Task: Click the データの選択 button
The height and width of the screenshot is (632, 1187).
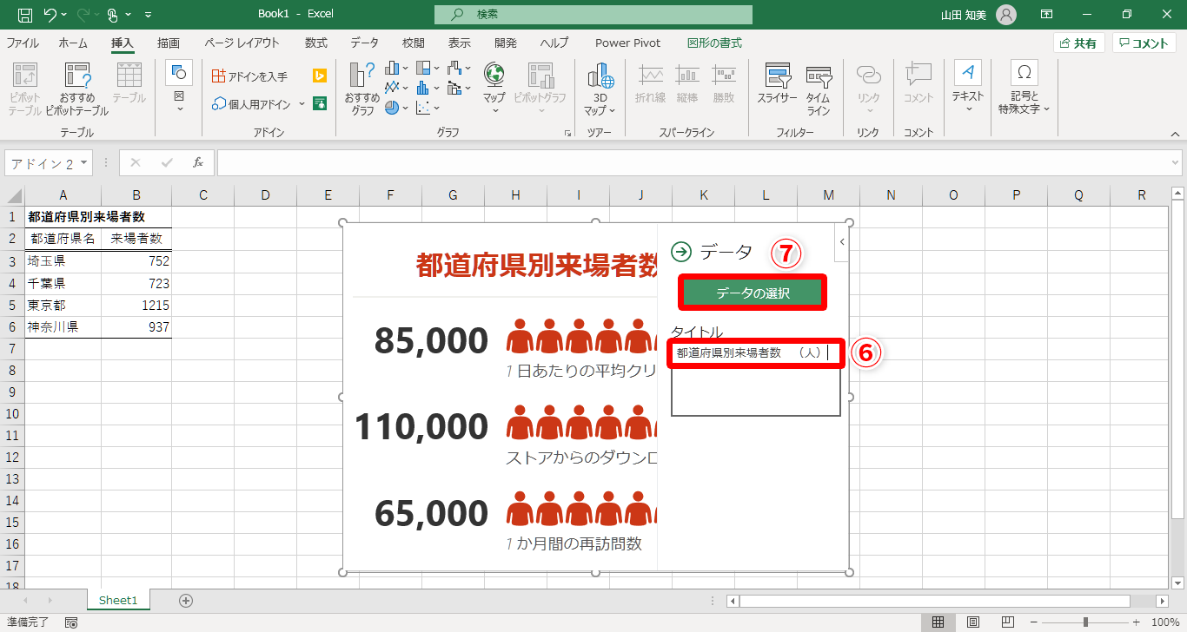Action: [x=753, y=293]
